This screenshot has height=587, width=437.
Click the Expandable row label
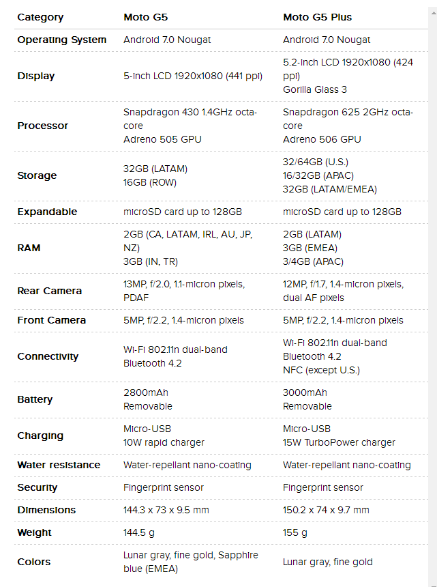(47, 212)
